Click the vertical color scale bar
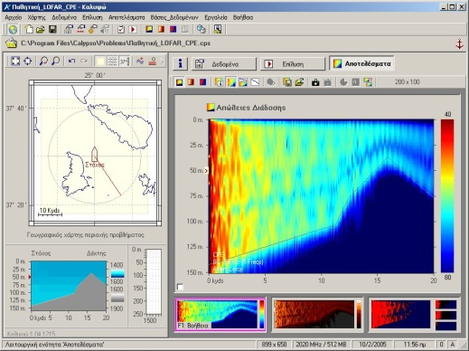 click(x=447, y=196)
